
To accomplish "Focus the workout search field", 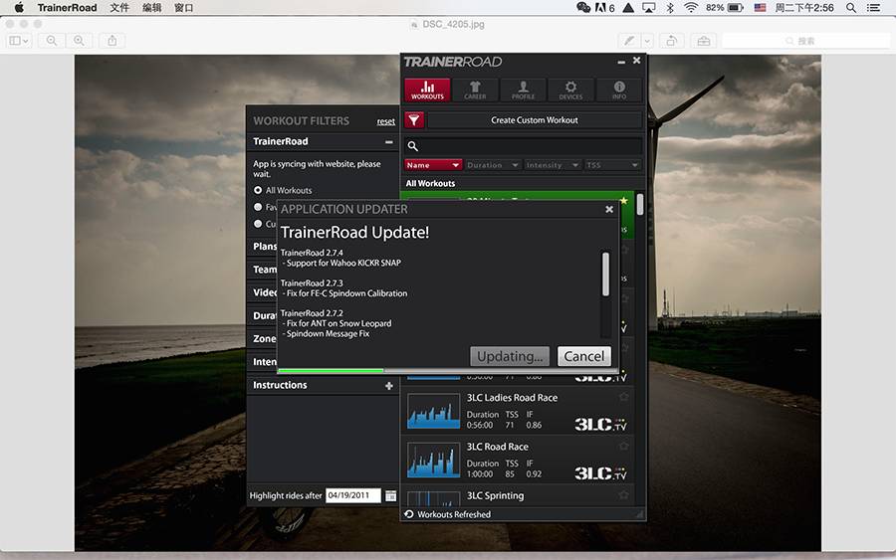I will coord(524,145).
